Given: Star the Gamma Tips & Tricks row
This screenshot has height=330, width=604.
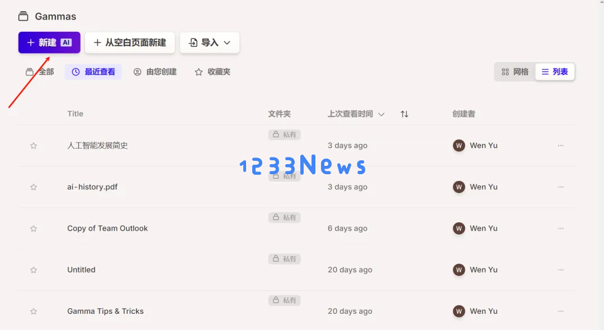Looking at the screenshot, I should pos(34,312).
